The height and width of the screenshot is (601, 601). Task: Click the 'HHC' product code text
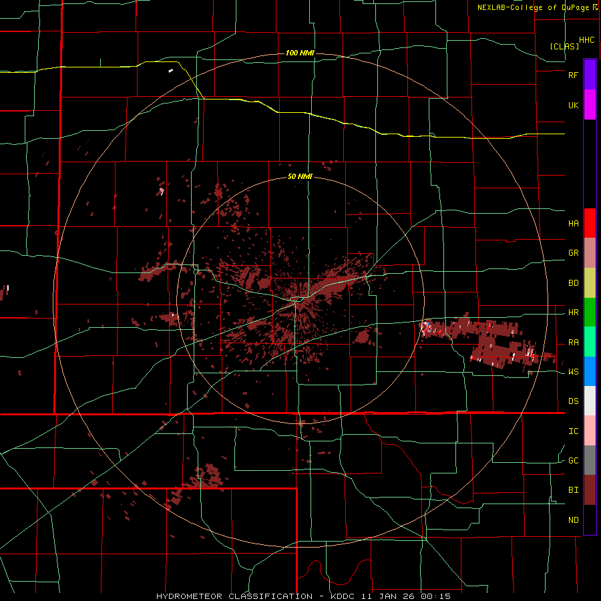[x=587, y=40]
